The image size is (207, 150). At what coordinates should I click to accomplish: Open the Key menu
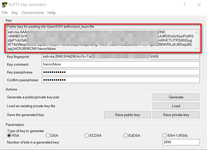pyautogui.click(x=15, y=13)
